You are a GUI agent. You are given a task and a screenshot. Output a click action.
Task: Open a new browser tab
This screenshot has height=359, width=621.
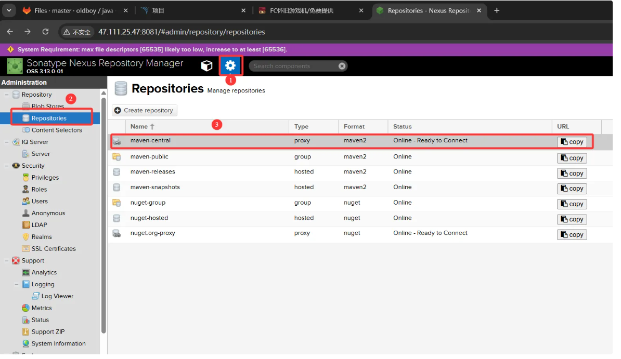(497, 11)
